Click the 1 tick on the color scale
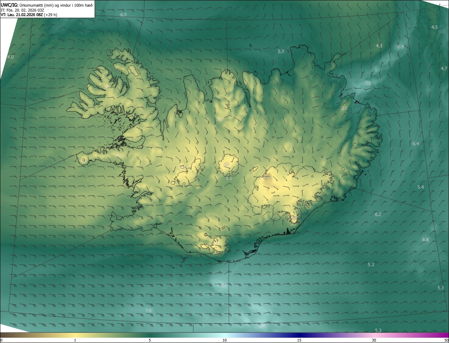This screenshot has height=343, width=449. (75, 340)
